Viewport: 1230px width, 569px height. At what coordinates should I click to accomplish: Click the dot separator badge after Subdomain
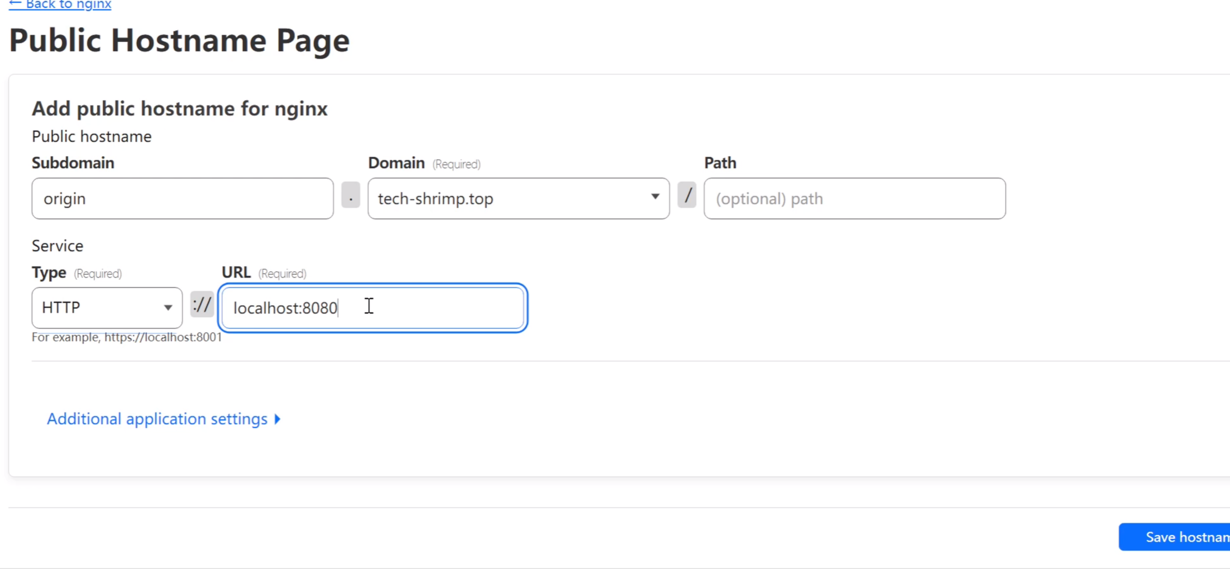pos(351,196)
